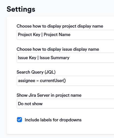Click the 'Do not show' selected option
The image size is (114, 138).
(x=30, y=104)
